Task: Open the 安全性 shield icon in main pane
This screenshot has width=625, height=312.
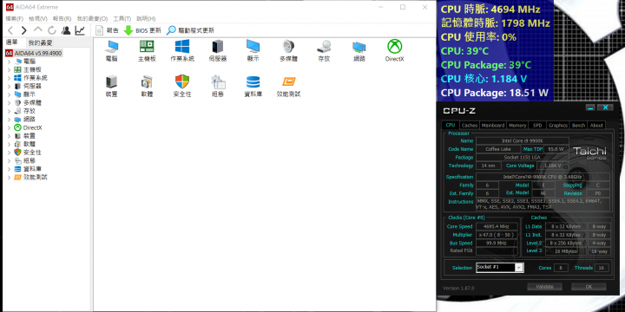Action: (182, 82)
